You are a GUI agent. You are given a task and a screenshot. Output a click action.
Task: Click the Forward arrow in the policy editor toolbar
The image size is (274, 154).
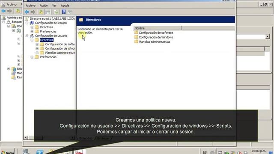[x=33, y=12]
